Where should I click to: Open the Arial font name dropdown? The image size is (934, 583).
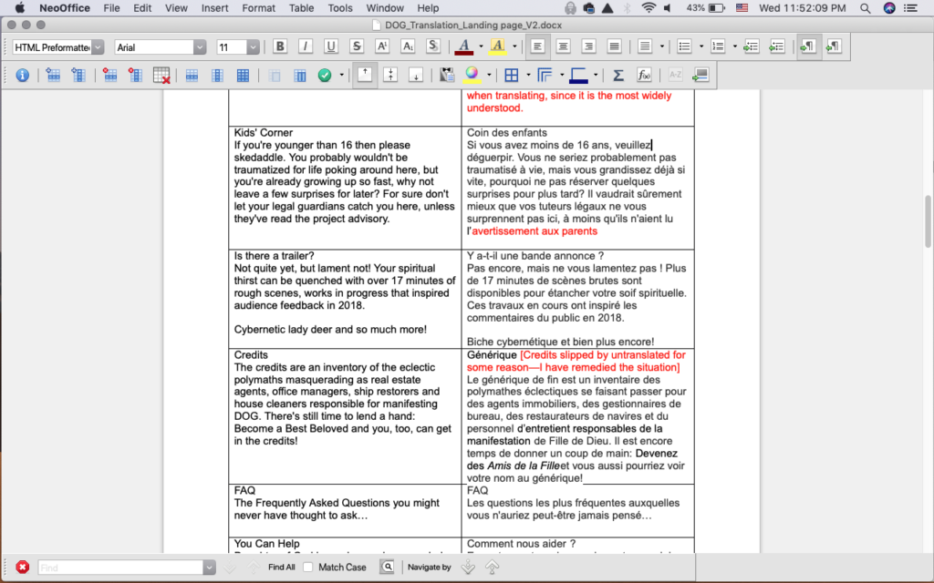pyautogui.click(x=200, y=47)
